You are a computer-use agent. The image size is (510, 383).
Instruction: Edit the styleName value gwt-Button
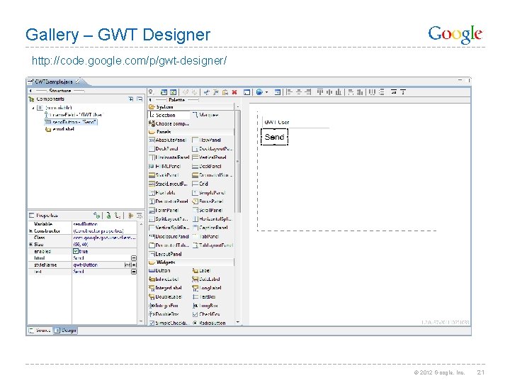(98, 265)
